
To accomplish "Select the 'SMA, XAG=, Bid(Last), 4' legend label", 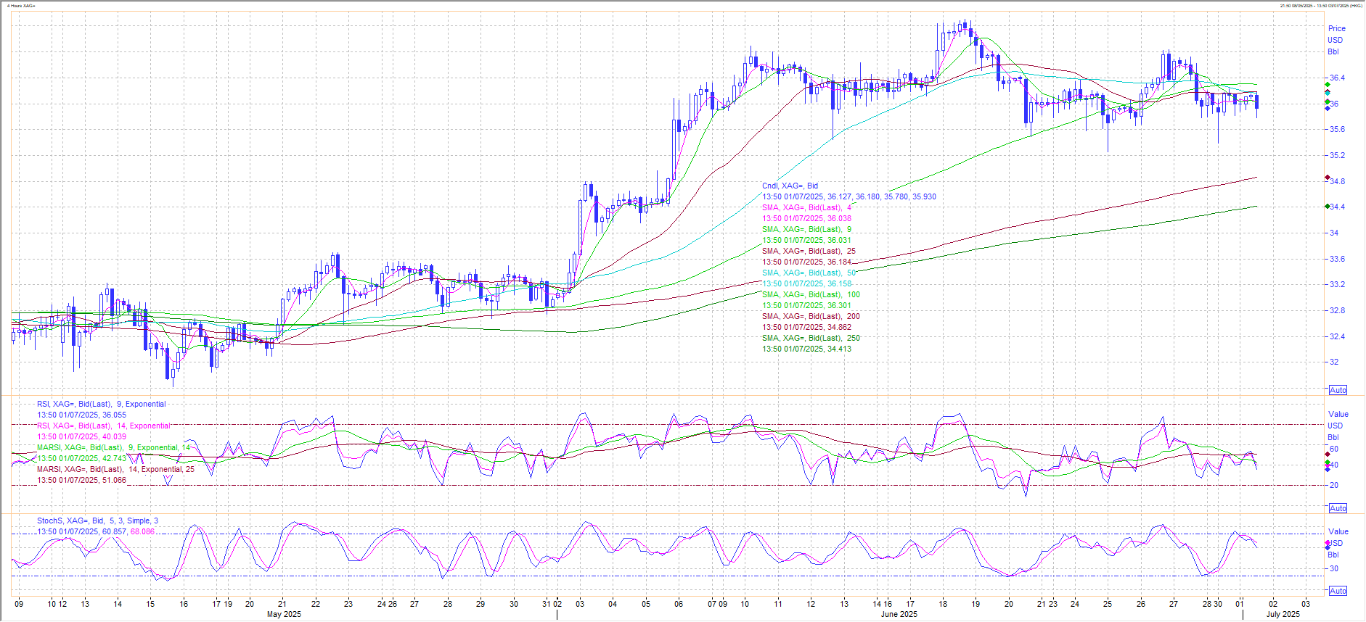I will (x=807, y=207).
